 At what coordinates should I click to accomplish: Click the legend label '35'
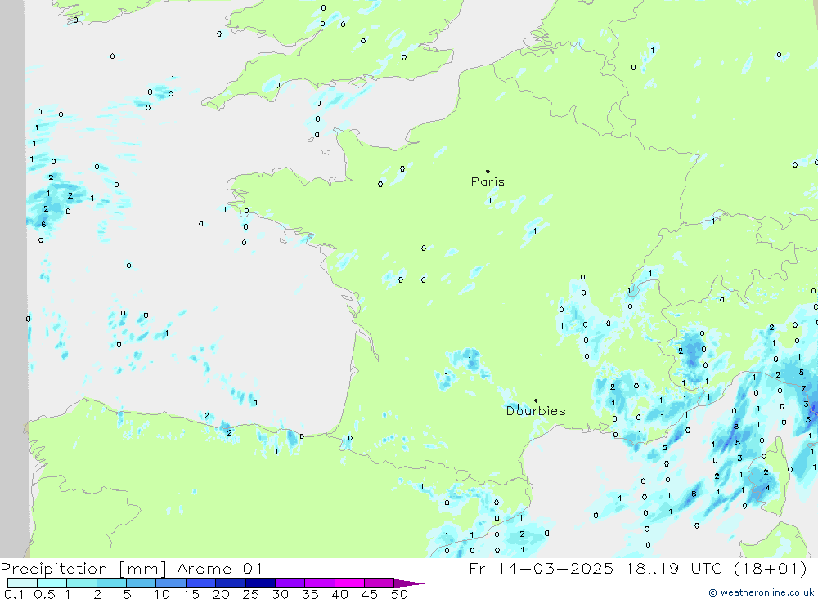pyautogui.click(x=310, y=594)
